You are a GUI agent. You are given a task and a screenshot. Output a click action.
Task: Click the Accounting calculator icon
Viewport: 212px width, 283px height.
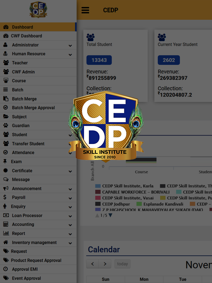point(6,224)
